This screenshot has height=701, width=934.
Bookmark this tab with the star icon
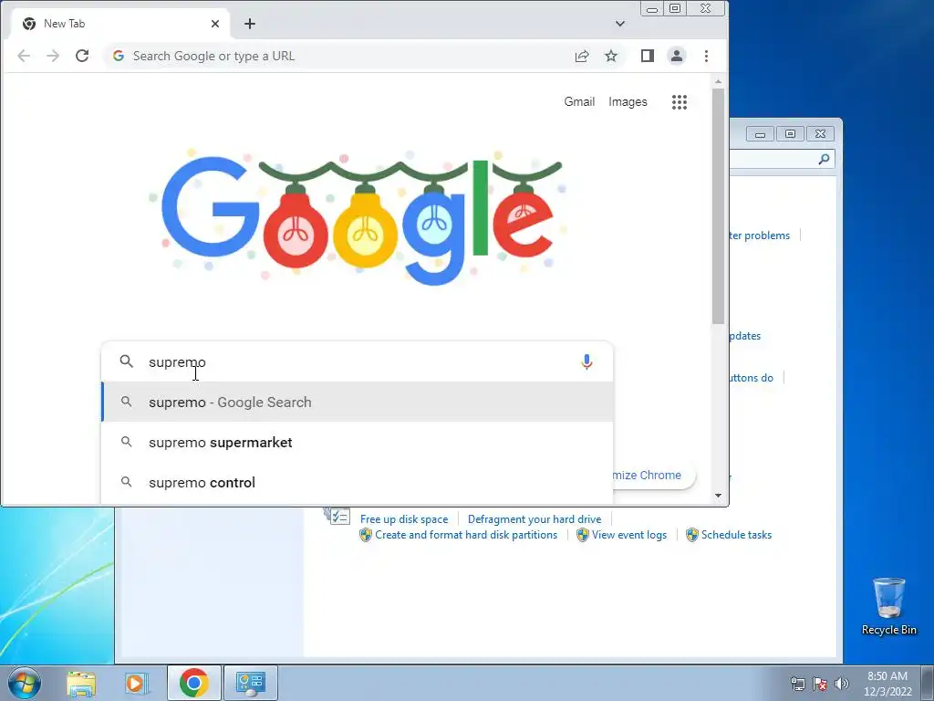click(x=611, y=56)
